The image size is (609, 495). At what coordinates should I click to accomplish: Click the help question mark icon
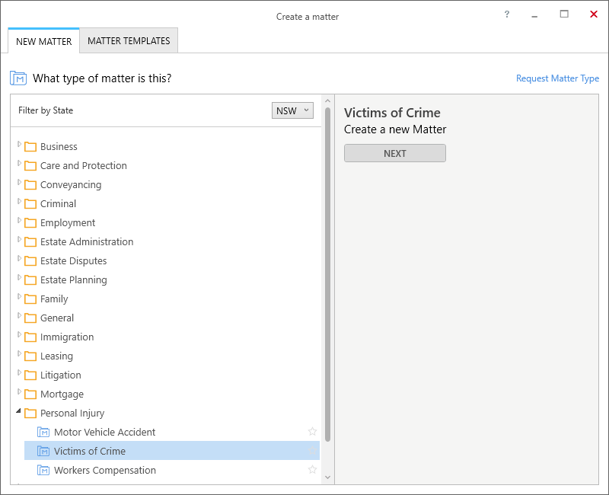(507, 14)
